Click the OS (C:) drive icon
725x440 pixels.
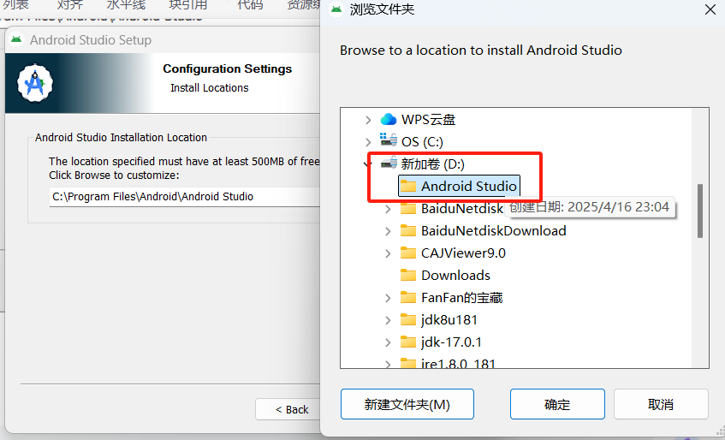389,141
